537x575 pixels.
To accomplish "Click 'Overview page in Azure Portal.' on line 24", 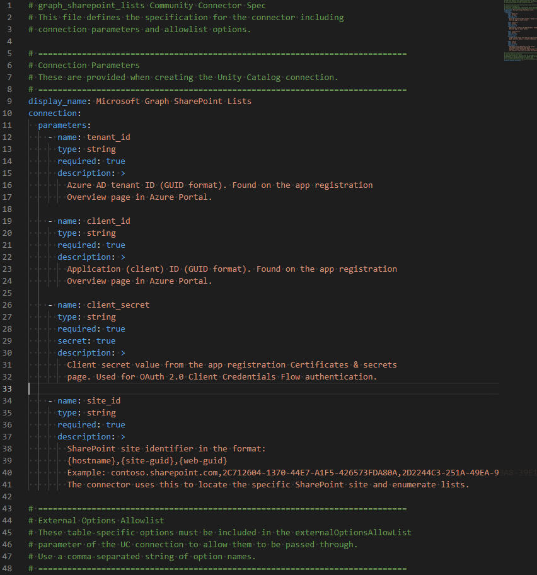I will click(140, 281).
